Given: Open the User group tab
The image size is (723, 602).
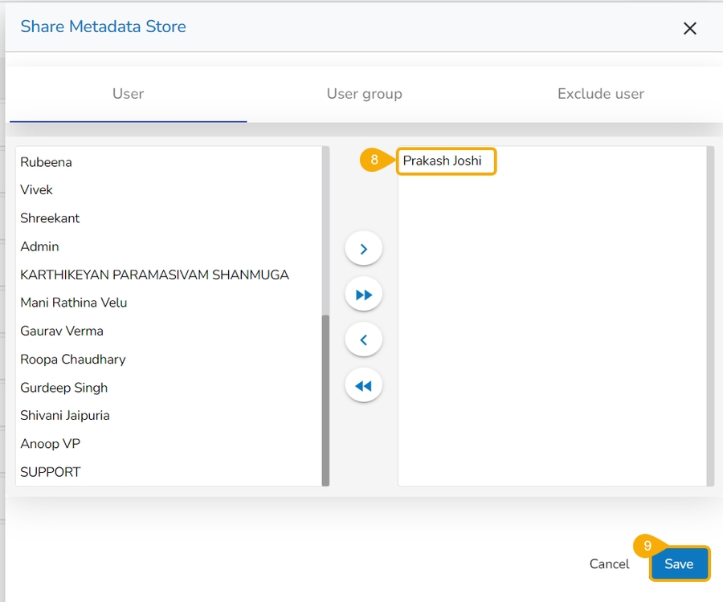Looking at the screenshot, I should tap(364, 94).
